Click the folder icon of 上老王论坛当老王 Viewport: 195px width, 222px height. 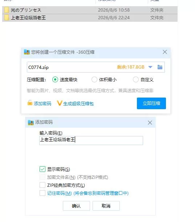7,18
